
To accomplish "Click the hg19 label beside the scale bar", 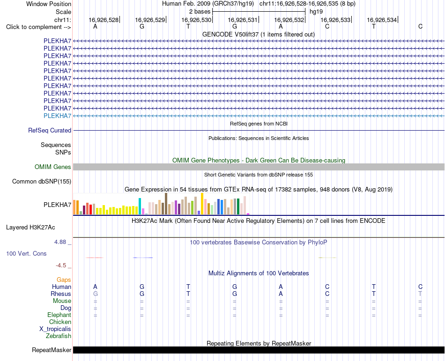I will [316, 12].
